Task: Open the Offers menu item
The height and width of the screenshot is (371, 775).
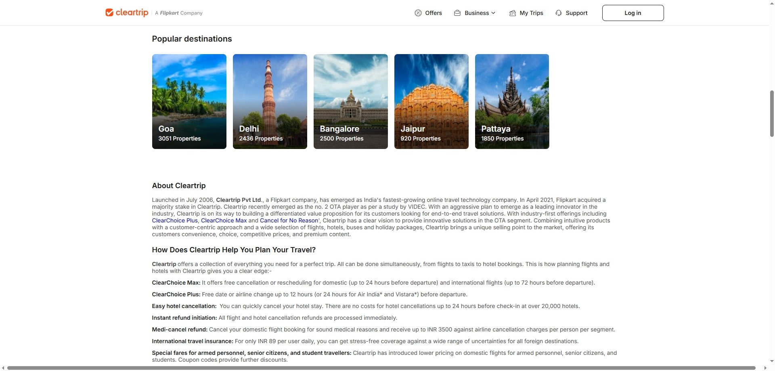Action: point(434,13)
